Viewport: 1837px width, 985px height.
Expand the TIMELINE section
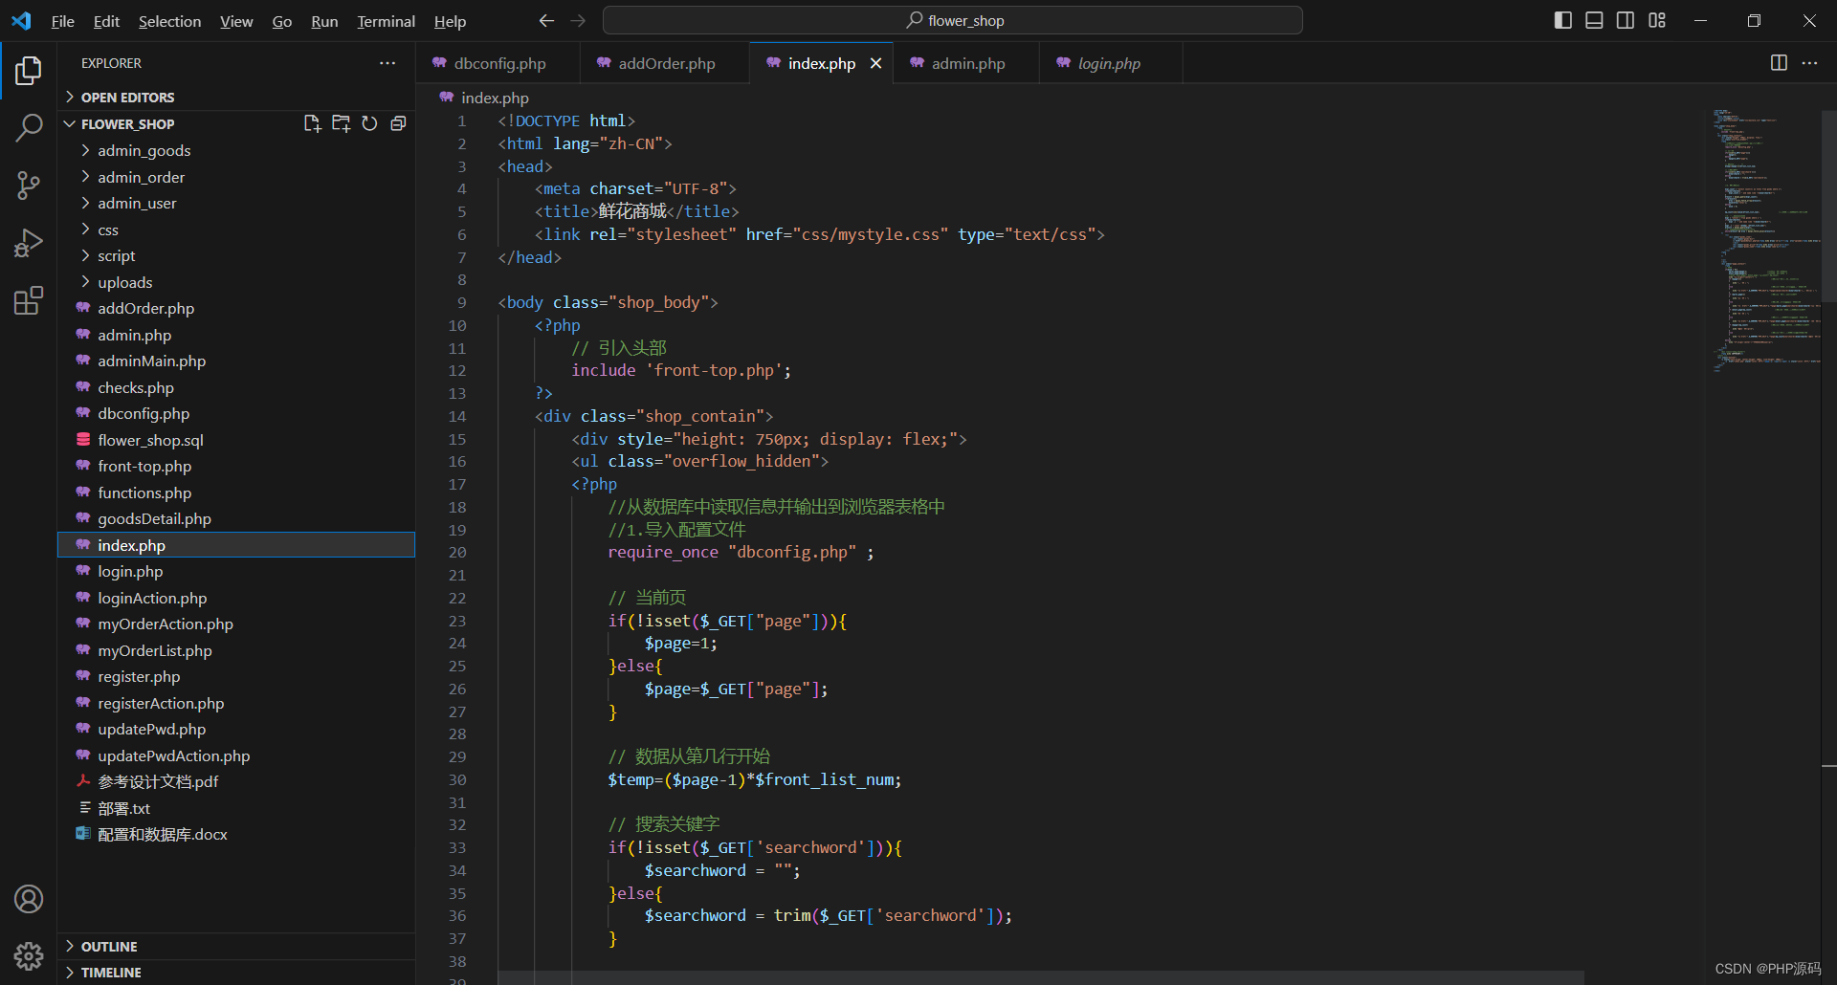coord(236,972)
